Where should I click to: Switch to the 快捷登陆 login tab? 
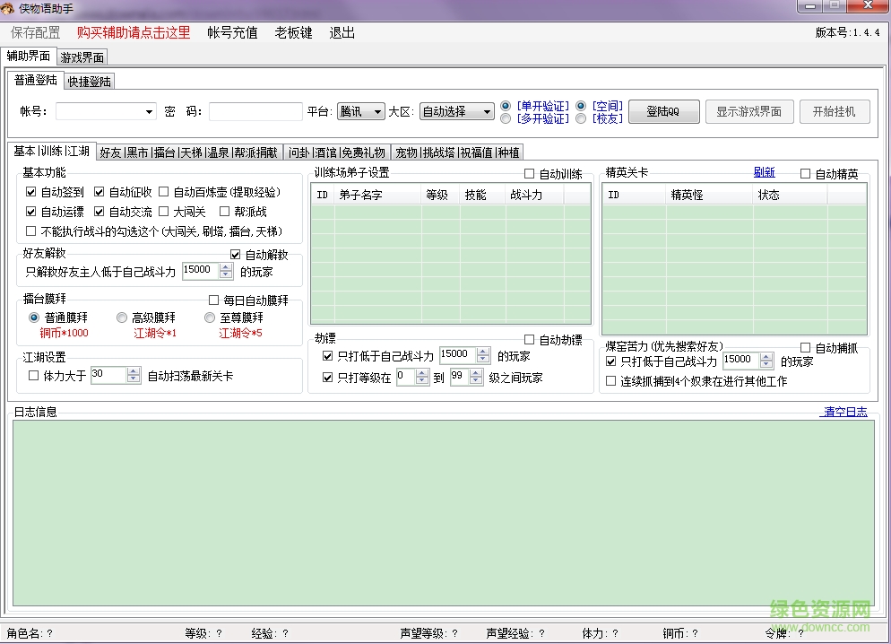pyautogui.click(x=89, y=81)
